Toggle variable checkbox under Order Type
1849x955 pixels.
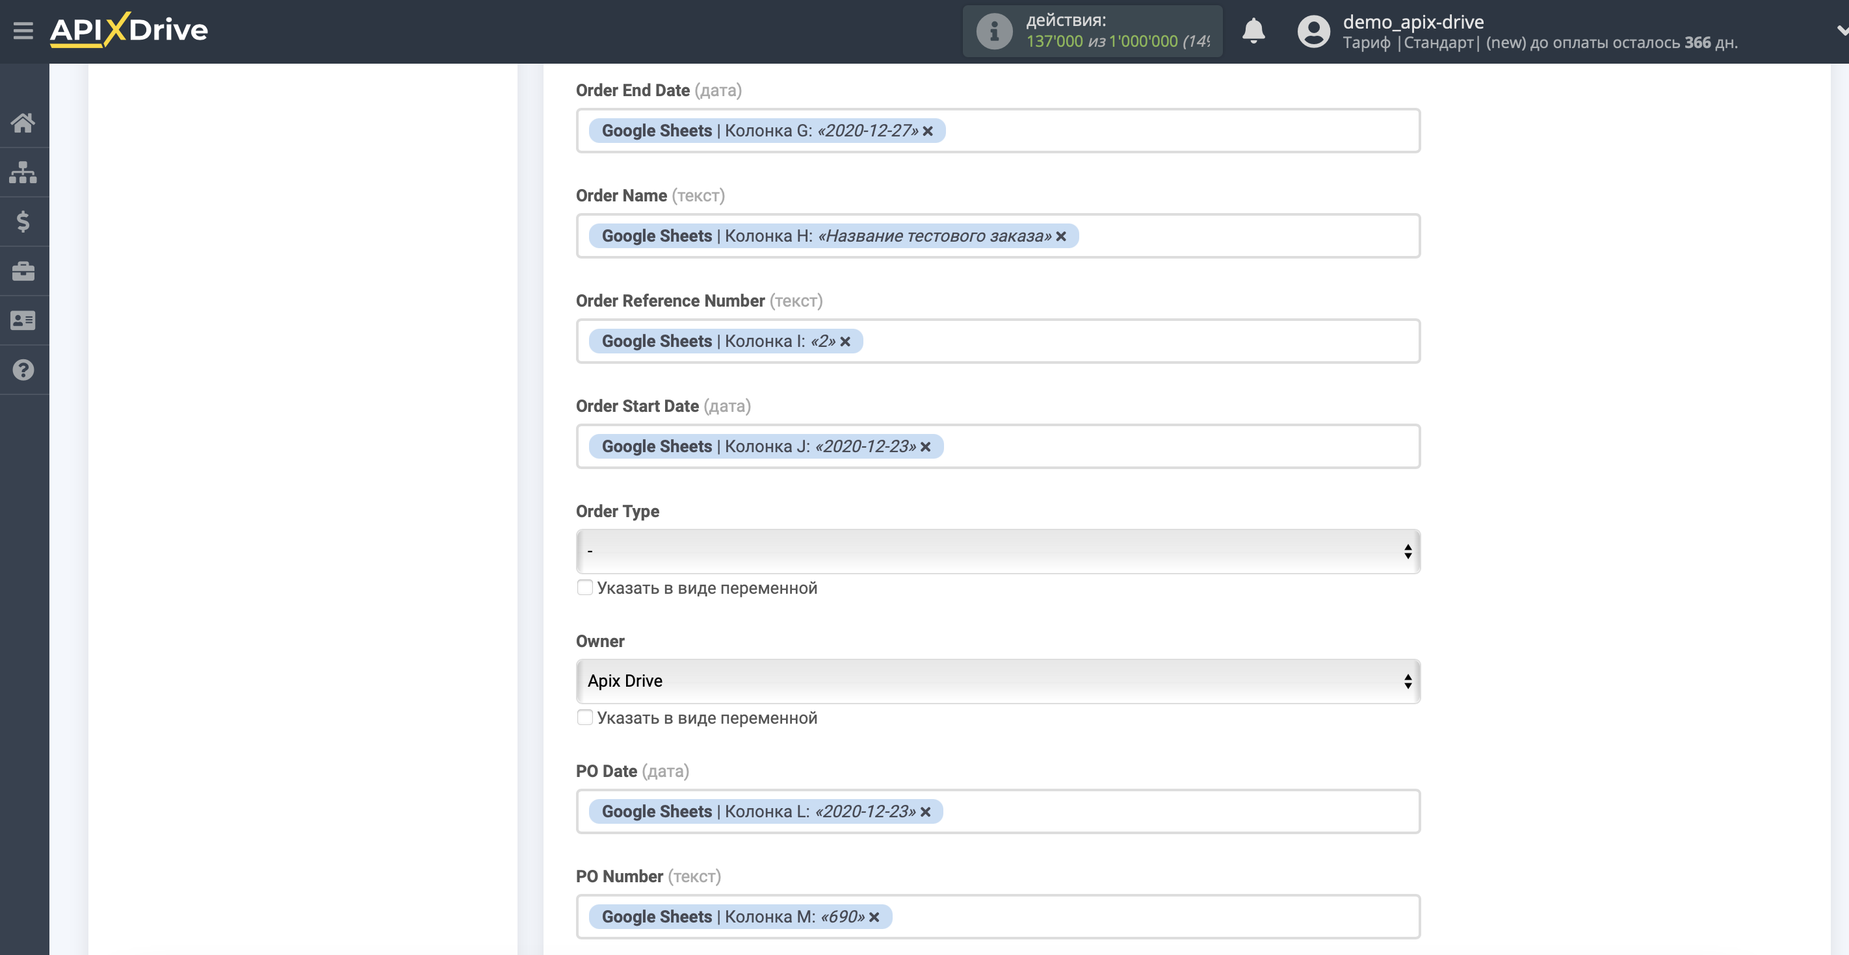pyautogui.click(x=585, y=588)
